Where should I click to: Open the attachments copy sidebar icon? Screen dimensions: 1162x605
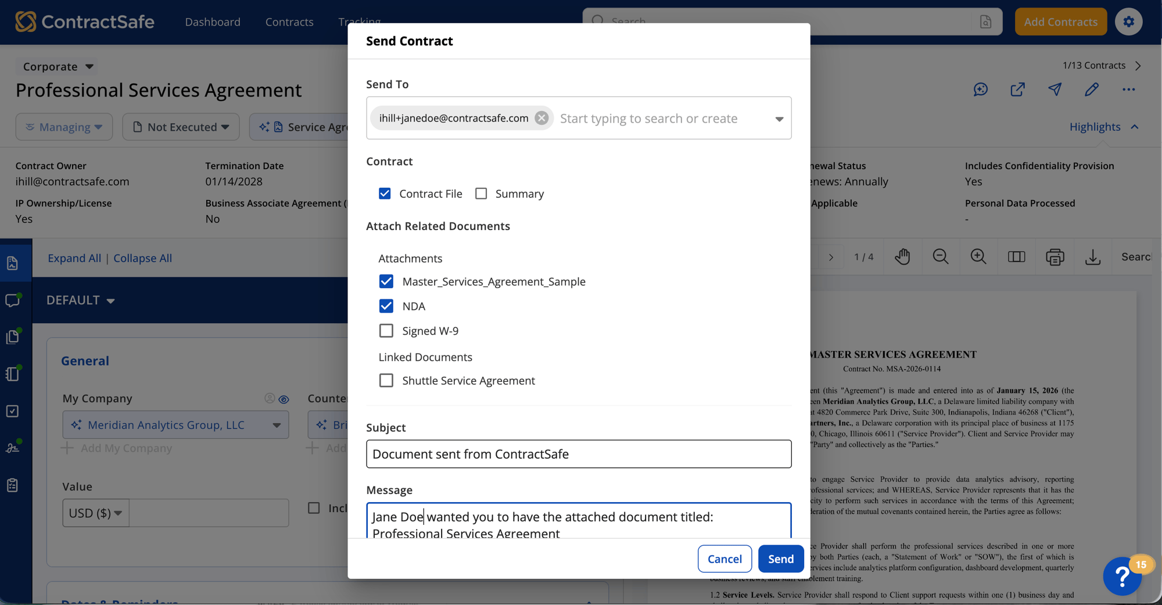pos(13,337)
